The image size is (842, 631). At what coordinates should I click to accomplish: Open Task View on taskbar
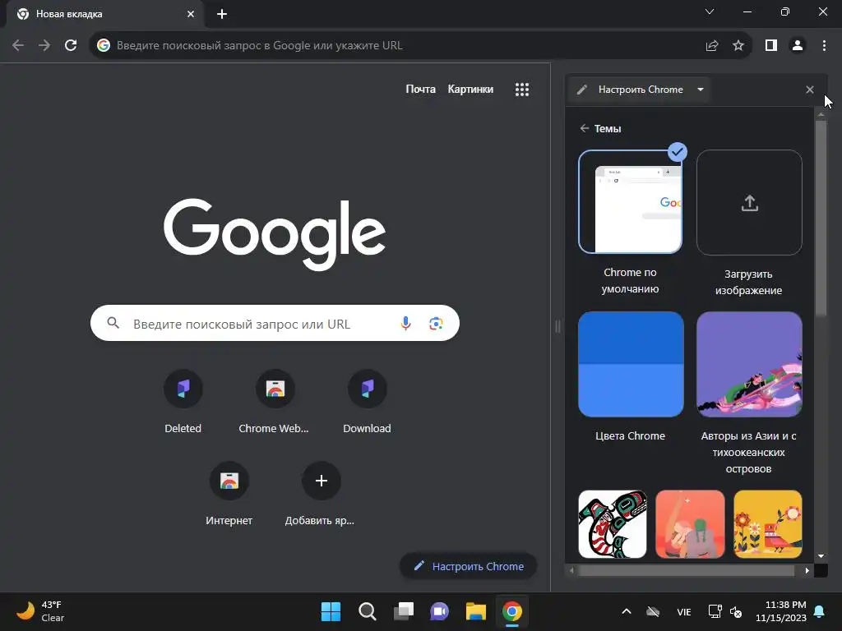coord(404,611)
